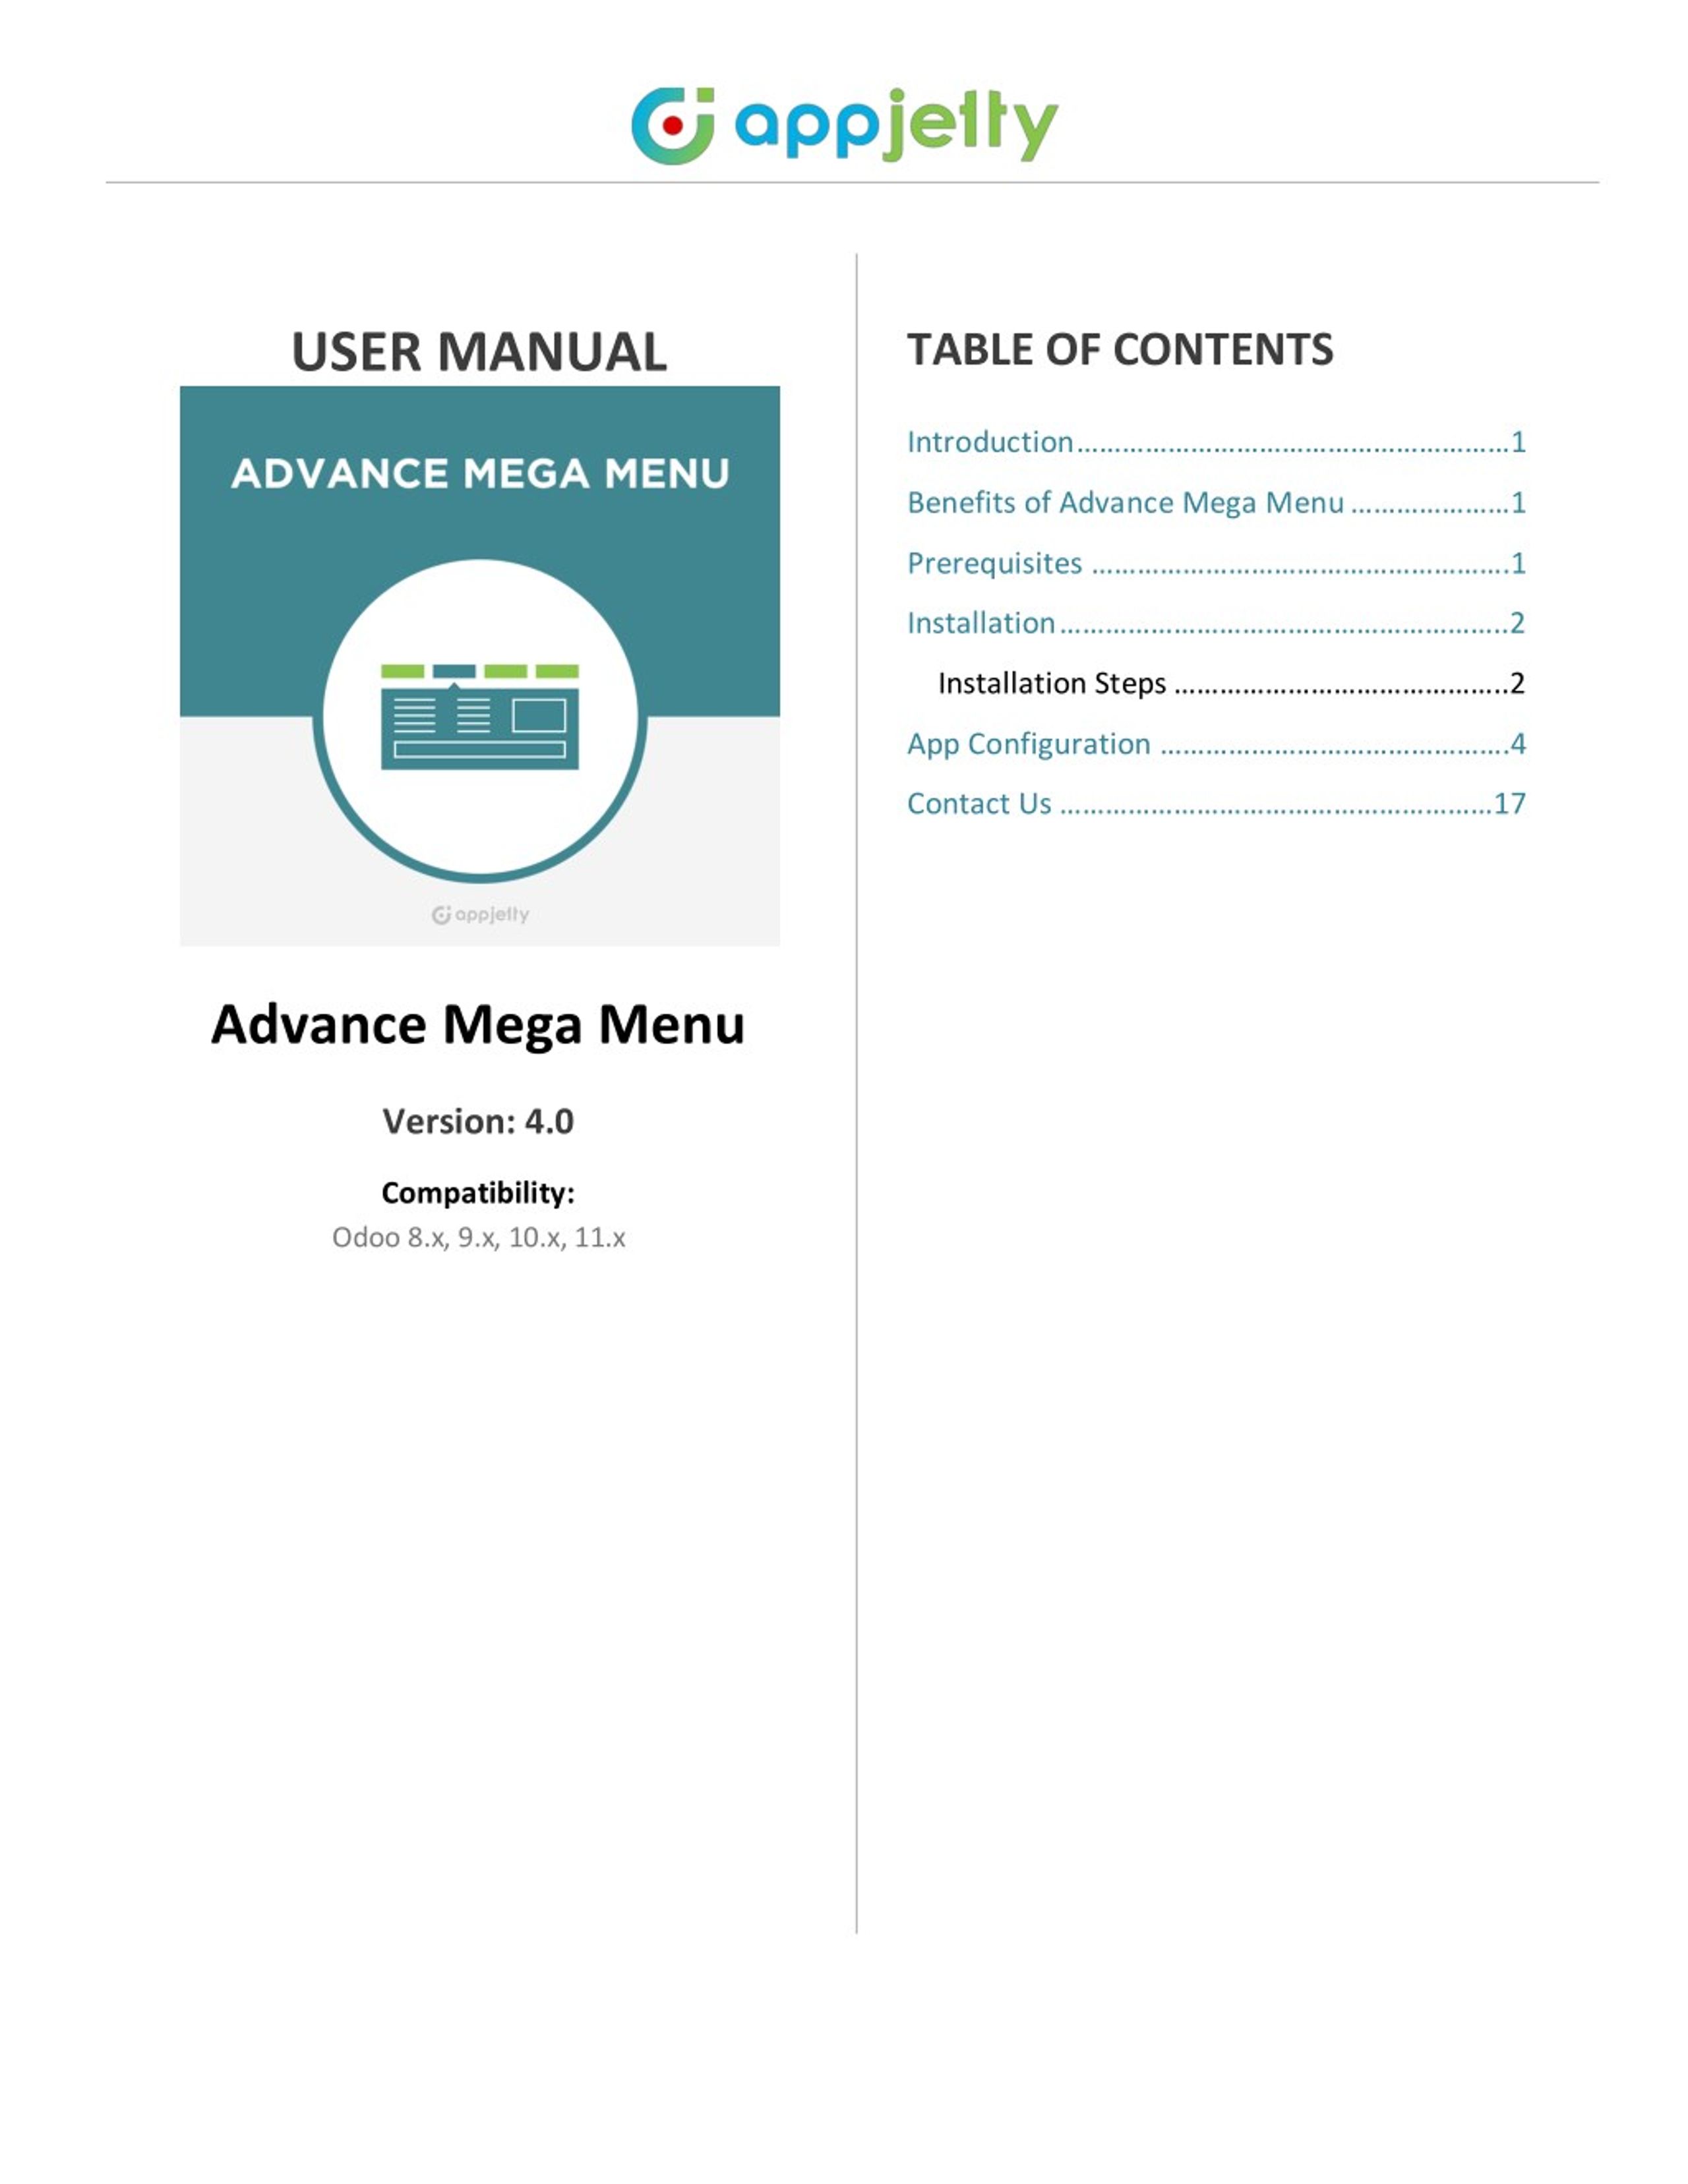Viewport: 1688px width, 2184px height.
Task: Click the small appjetty logo on cover image
Action: coord(479,914)
